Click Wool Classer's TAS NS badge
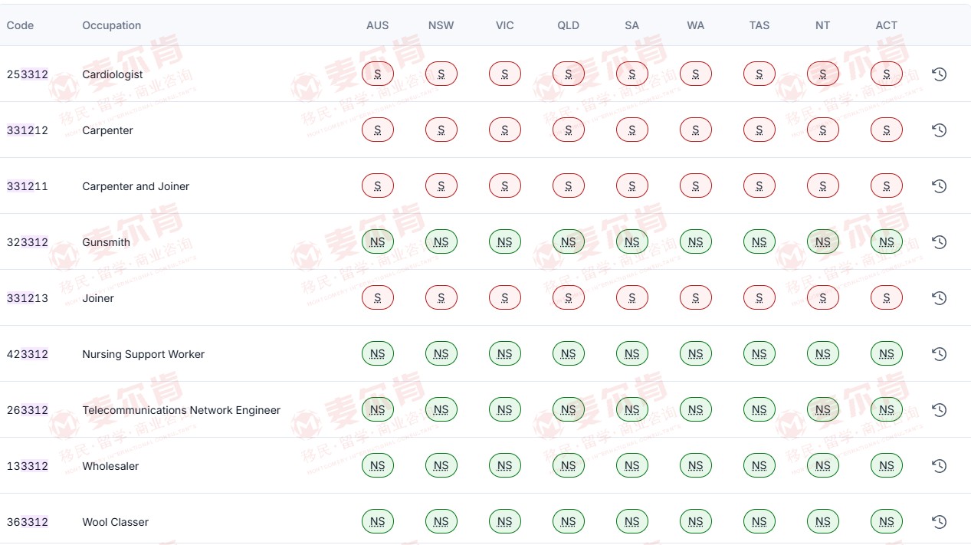Screen dimensions: 971x545 (x=759, y=522)
